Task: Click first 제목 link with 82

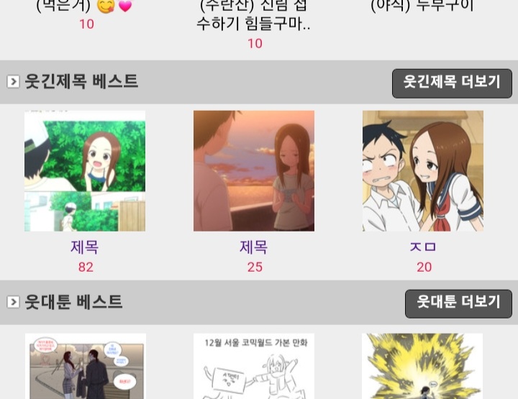Action: click(x=85, y=247)
